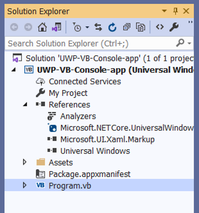Click the View Code angle-bracket icon
This screenshot has height=213, width=199.
click(160, 27)
